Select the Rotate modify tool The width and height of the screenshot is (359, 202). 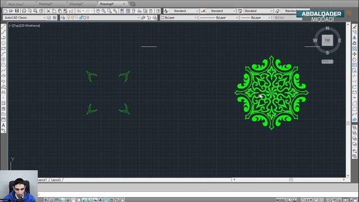tap(355, 59)
